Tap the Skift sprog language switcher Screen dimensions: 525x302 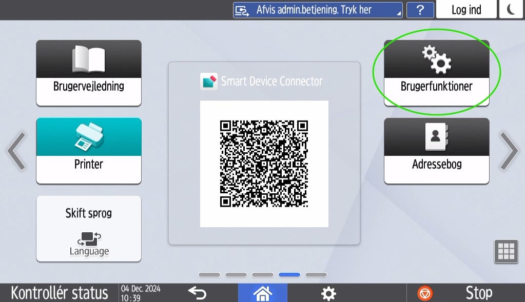click(x=88, y=228)
